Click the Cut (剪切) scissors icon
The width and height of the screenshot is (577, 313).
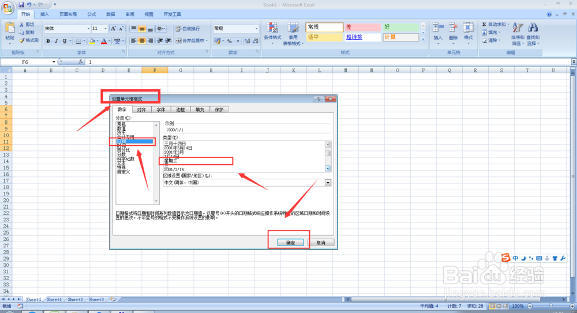click(22, 24)
